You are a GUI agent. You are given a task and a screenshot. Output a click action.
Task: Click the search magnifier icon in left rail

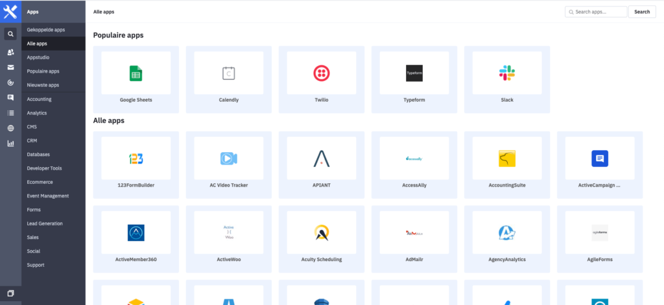[10, 34]
